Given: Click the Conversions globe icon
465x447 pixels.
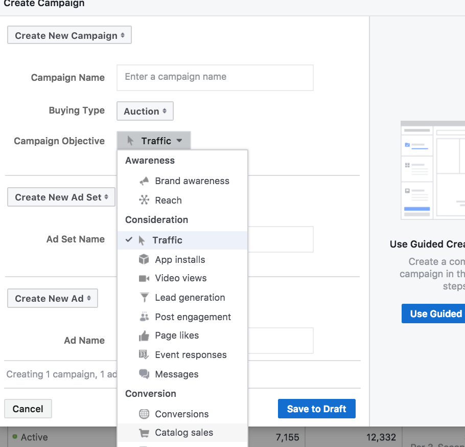Looking at the screenshot, I should (144, 414).
